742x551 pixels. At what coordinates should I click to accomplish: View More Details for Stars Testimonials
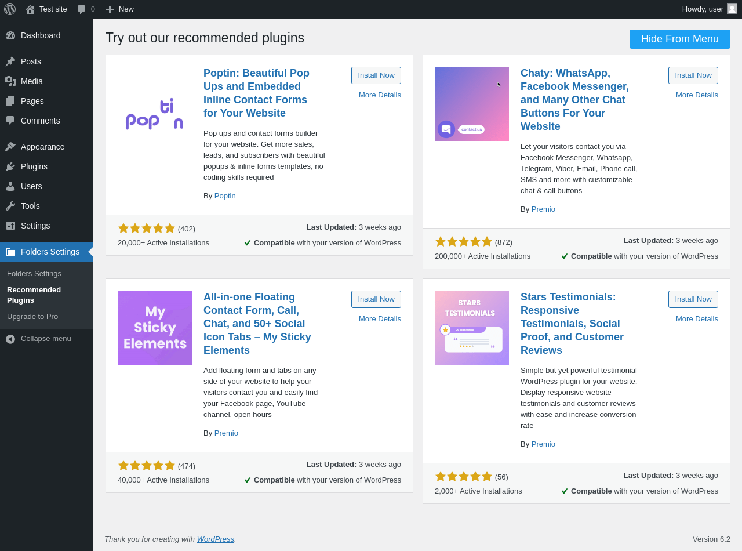tap(697, 319)
